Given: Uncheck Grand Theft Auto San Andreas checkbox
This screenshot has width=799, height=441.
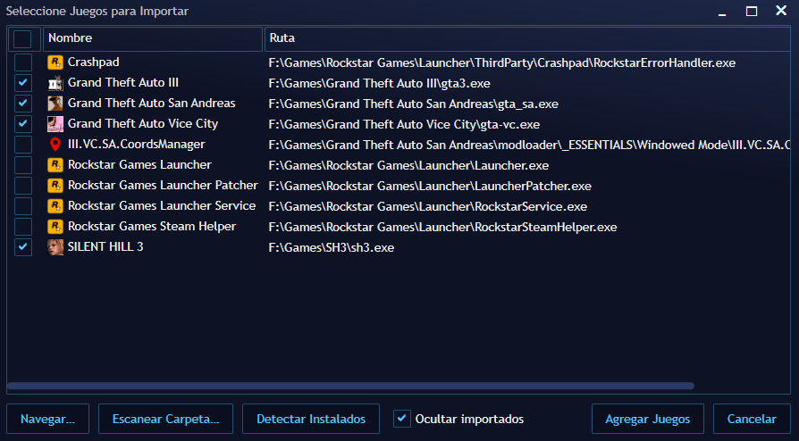Looking at the screenshot, I should click(x=23, y=104).
